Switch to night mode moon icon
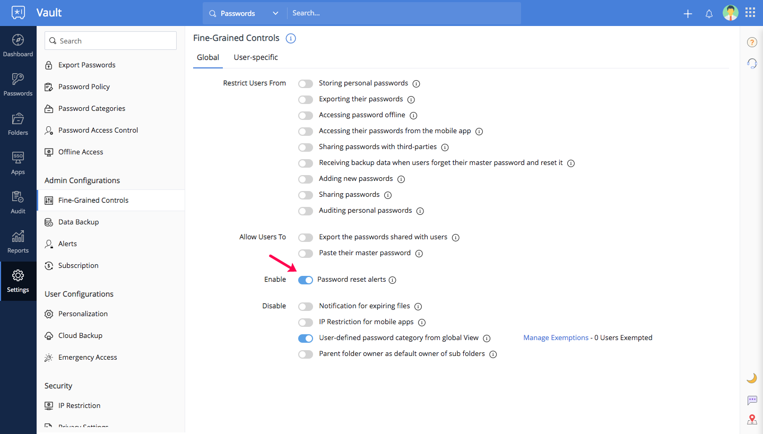 point(751,378)
